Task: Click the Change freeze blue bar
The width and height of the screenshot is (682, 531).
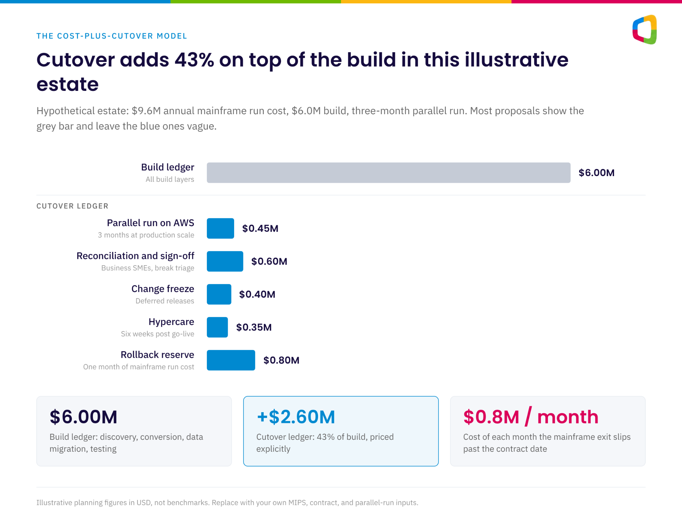Action: coord(219,294)
